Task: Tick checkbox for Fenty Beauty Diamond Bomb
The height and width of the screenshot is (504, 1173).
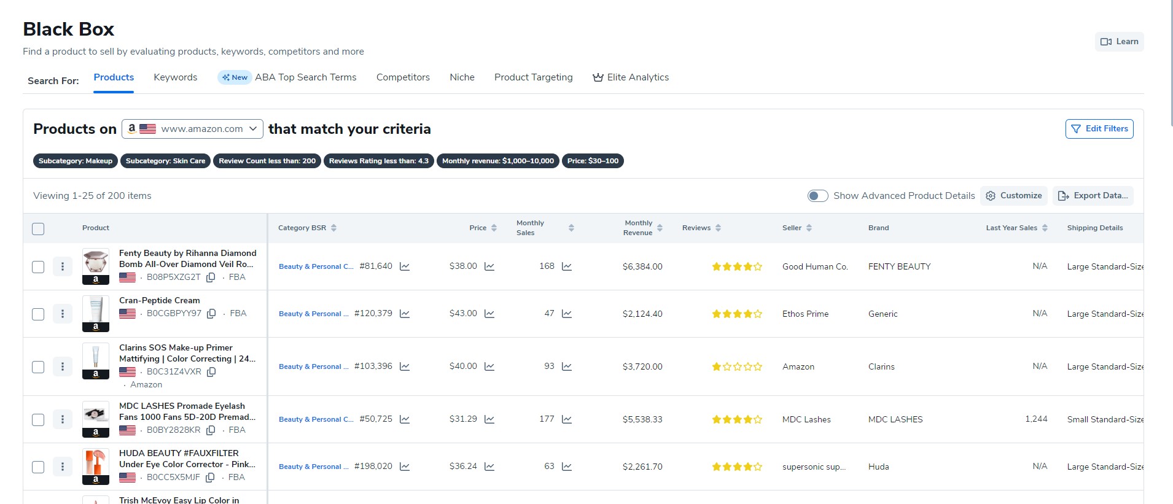Action: point(38,267)
